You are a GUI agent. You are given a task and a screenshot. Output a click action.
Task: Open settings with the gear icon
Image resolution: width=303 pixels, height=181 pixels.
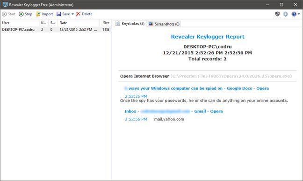point(285,14)
